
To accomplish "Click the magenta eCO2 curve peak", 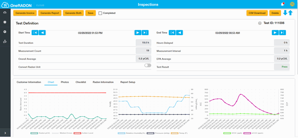I will tap(241, 94).
